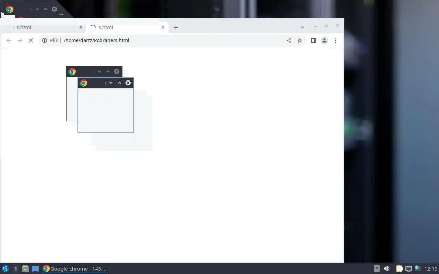Click the up chevron on the rear popup window
439x274 pixels.
108,72
